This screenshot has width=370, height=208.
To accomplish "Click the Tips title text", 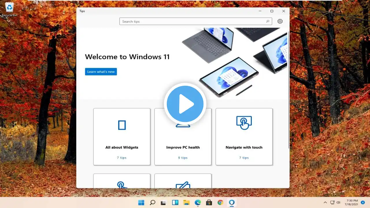I will [x=82, y=11].
